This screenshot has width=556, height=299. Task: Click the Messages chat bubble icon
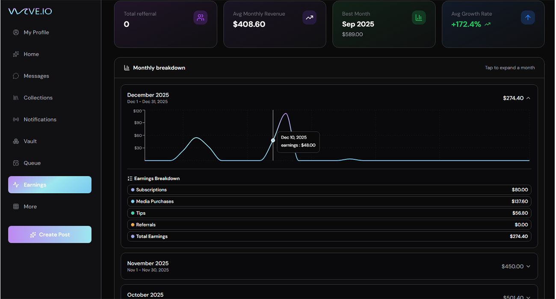[x=16, y=76]
